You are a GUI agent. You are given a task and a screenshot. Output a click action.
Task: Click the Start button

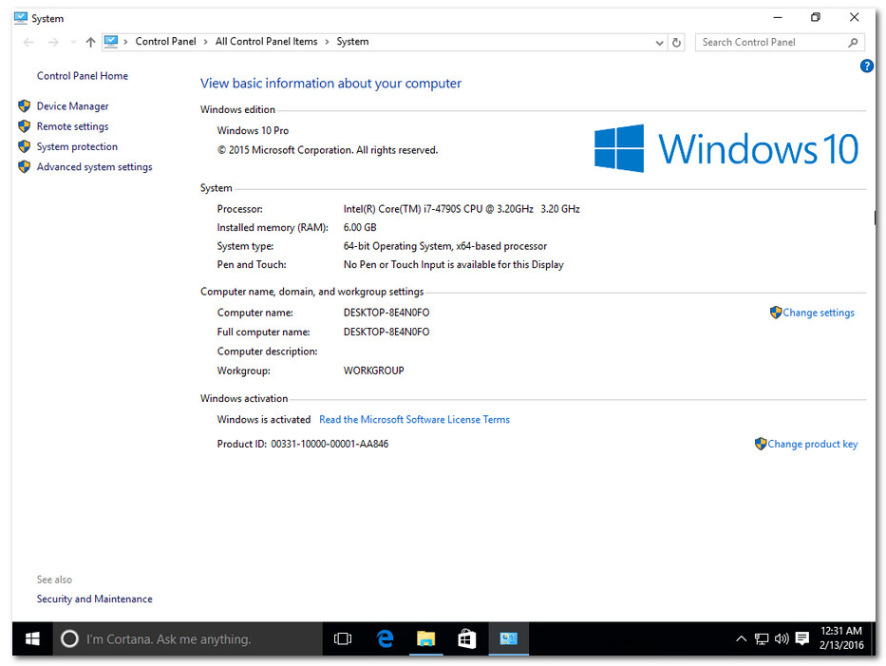[x=31, y=638]
